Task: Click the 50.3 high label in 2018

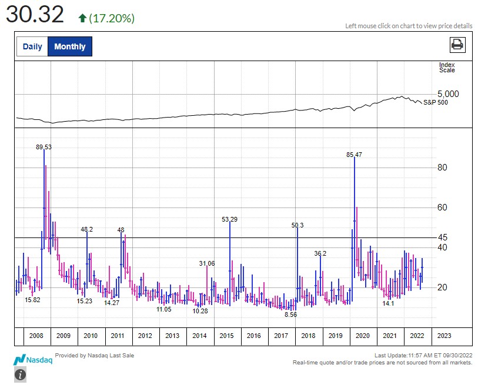Action: pos(298,225)
